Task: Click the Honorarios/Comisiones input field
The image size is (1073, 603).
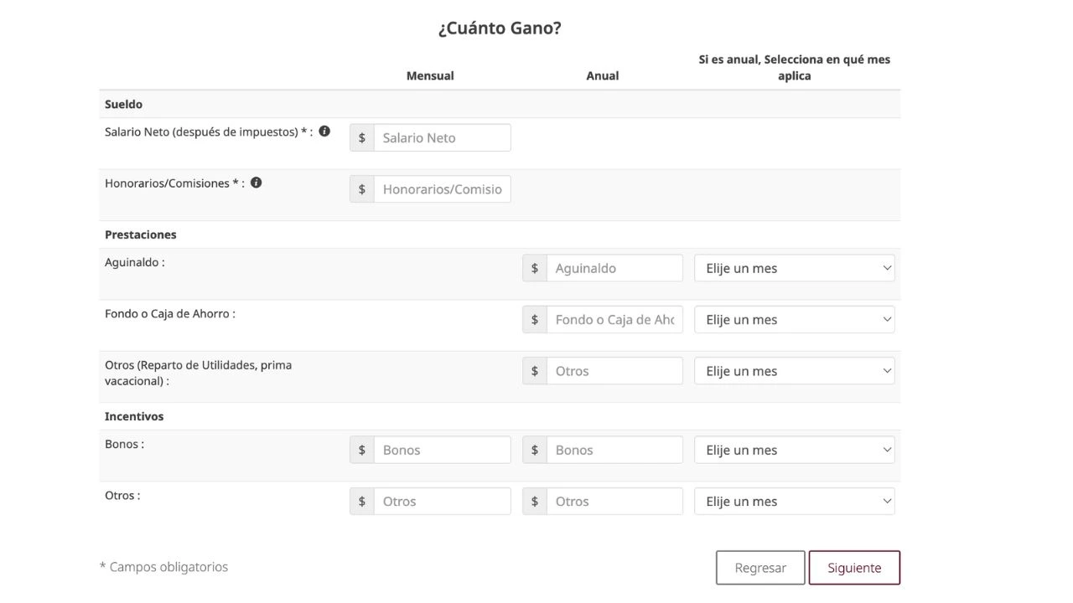Action: click(x=442, y=189)
